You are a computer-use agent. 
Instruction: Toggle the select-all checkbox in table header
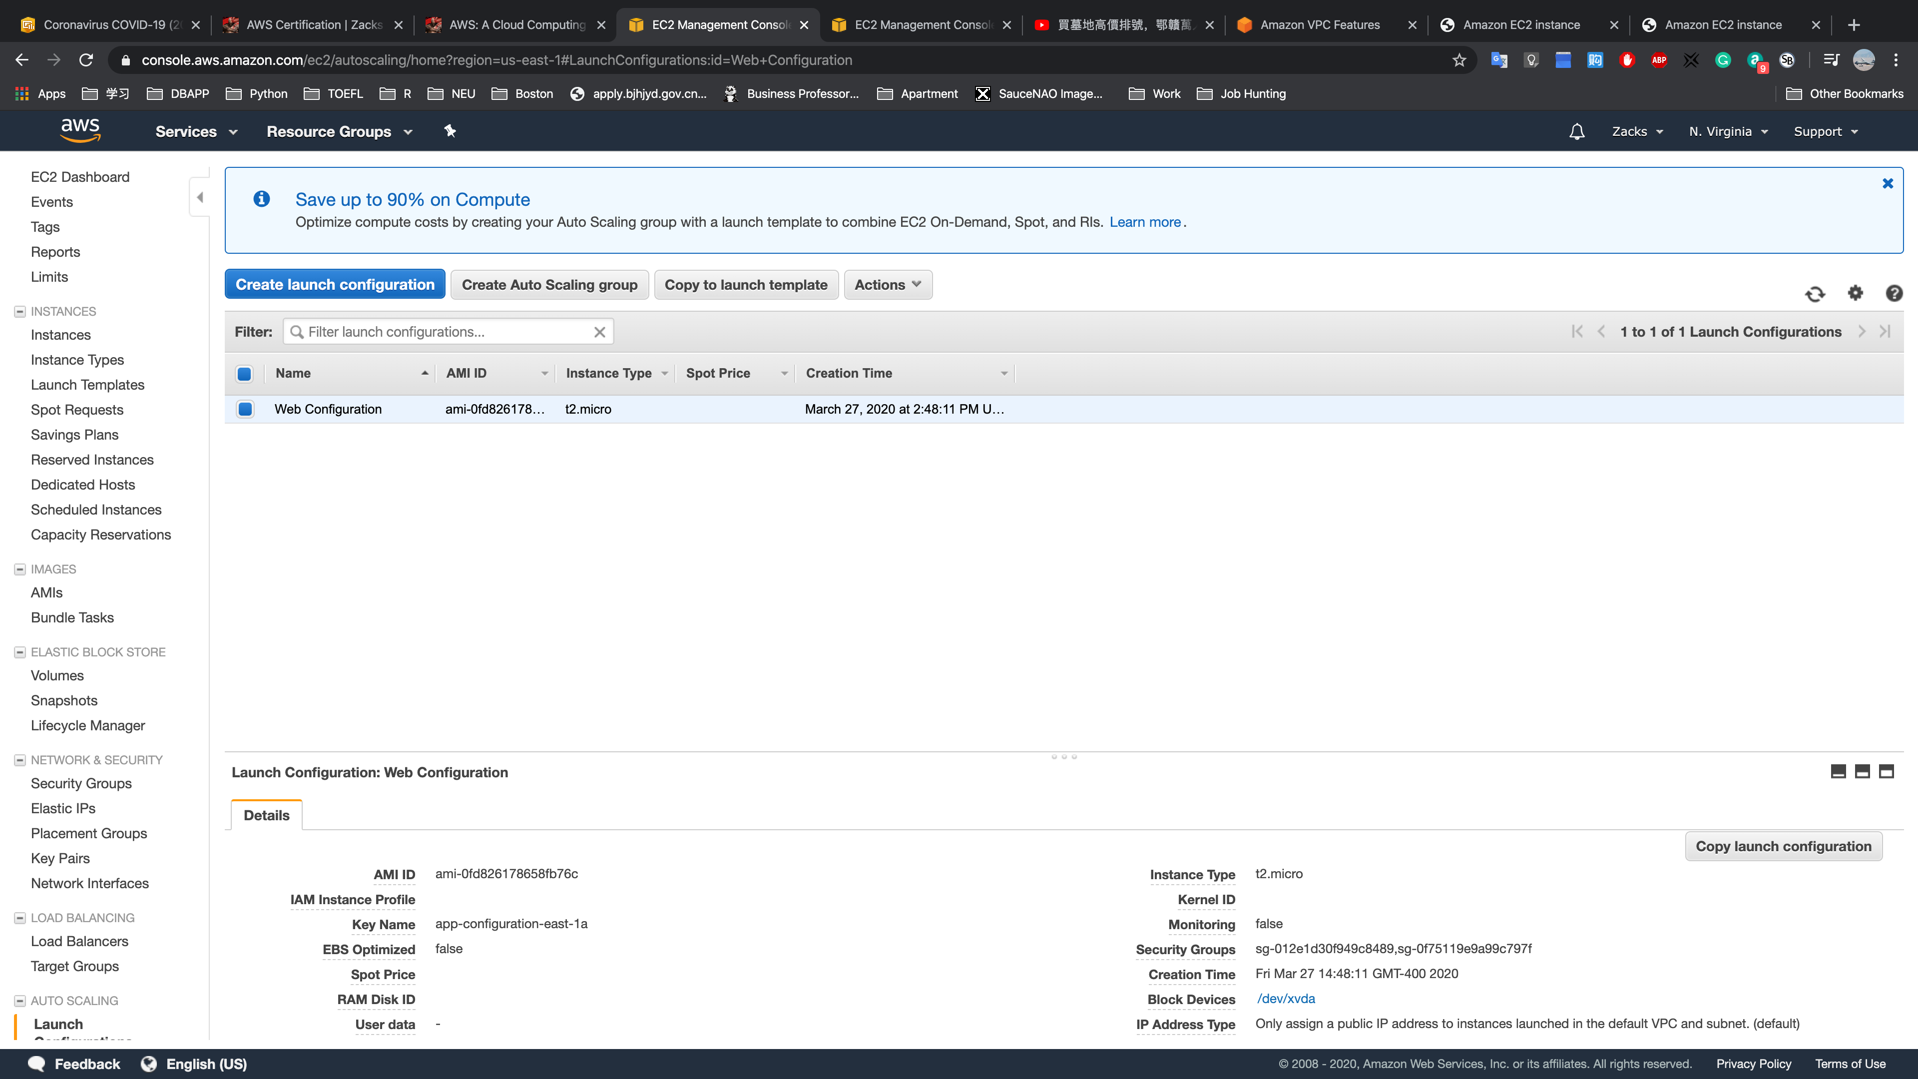(x=244, y=374)
